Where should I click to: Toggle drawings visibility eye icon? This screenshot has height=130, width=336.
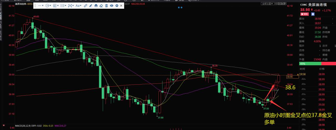[112, 6]
